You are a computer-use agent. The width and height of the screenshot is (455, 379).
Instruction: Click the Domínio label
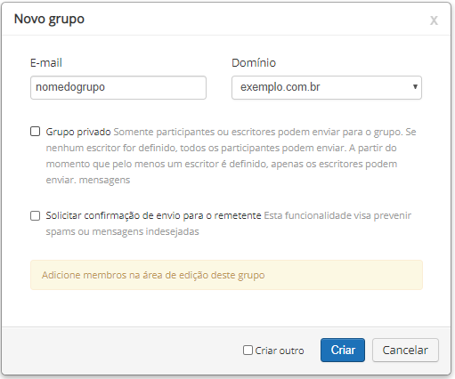254,63
